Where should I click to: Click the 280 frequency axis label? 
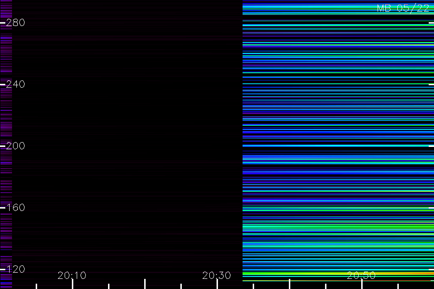click(15, 23)
